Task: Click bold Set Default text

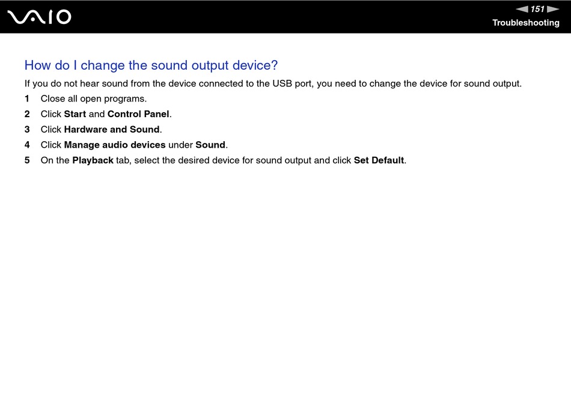Action: click(379, 160)
